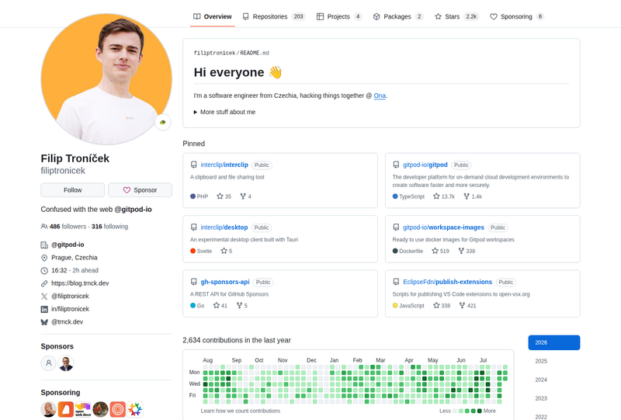Click the 519 stars on workspace-images
Viewport: 621px width, 420px height.
point(440,252)
